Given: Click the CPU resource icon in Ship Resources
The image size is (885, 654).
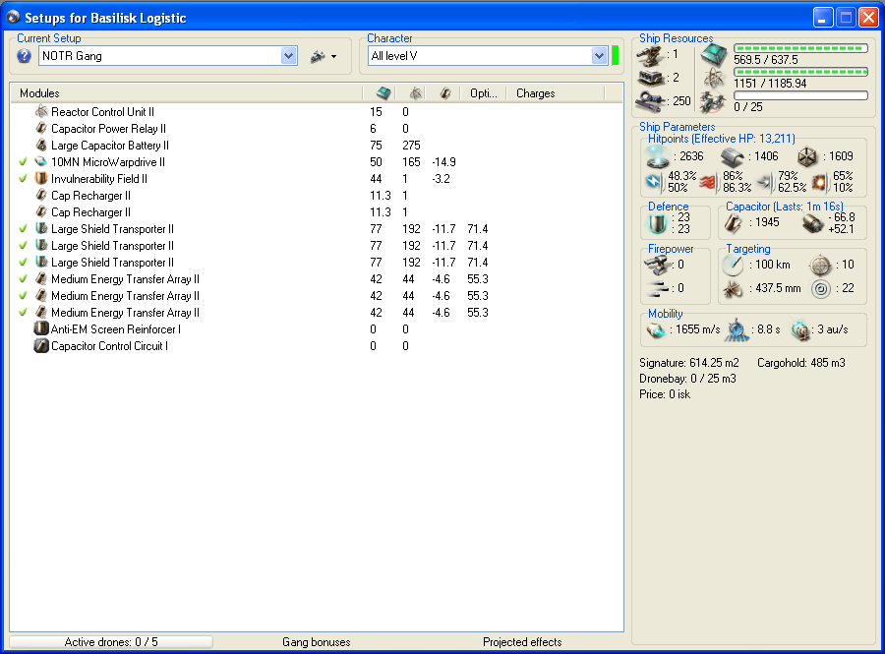Looking at the screenshot, I should (x=714, y=55).
